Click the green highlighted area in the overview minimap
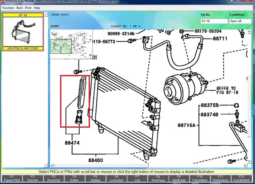The width and height of the screenshot is (255, 184). 61,46
